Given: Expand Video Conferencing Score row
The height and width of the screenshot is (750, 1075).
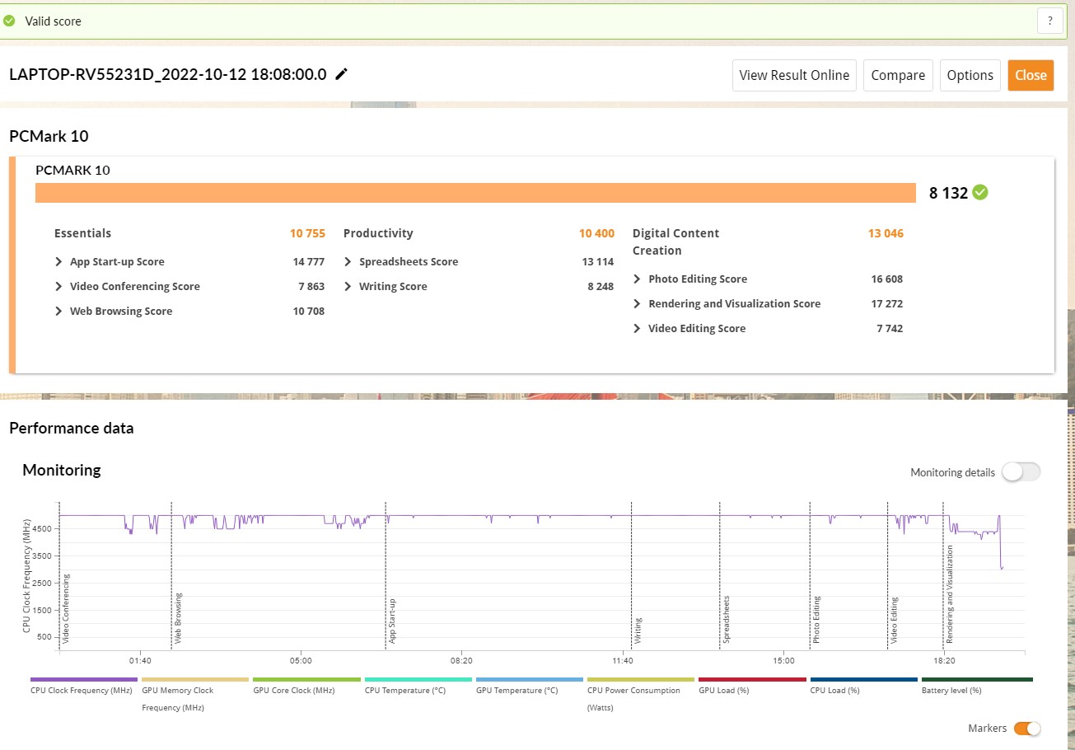Looking at the screenshot, I should pos(59,287).
